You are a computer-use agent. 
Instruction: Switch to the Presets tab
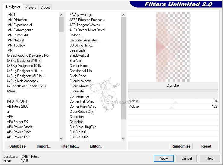[x=30, y=7]
